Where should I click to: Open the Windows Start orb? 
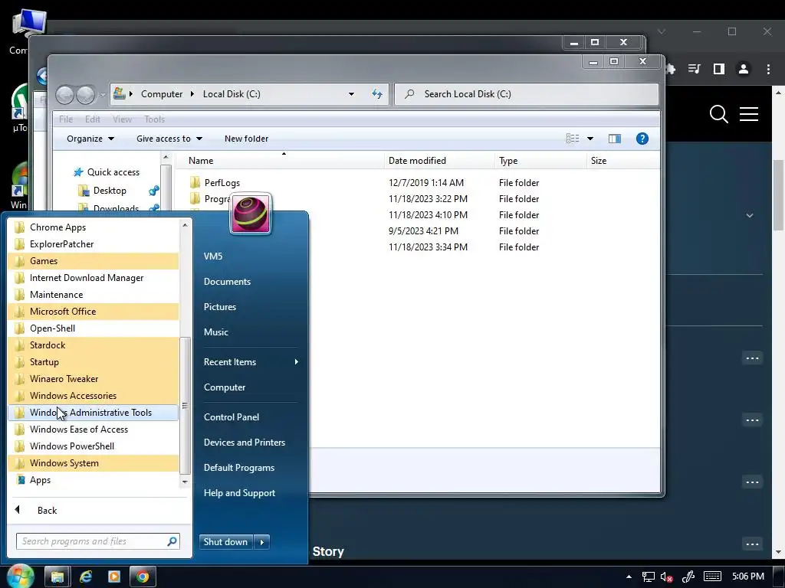tap(20, 576)
